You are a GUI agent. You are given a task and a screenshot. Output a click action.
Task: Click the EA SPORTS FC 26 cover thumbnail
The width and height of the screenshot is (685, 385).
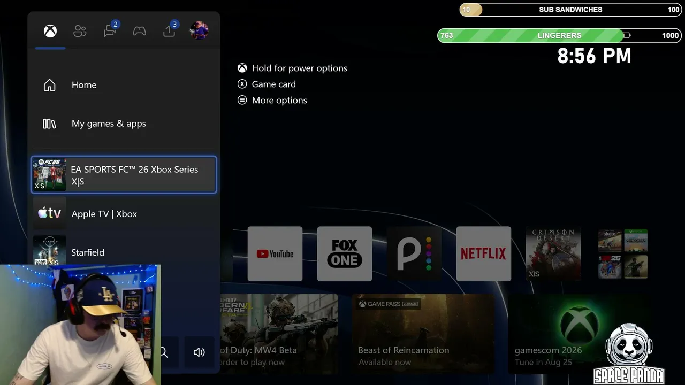click(x=50, y=175)
